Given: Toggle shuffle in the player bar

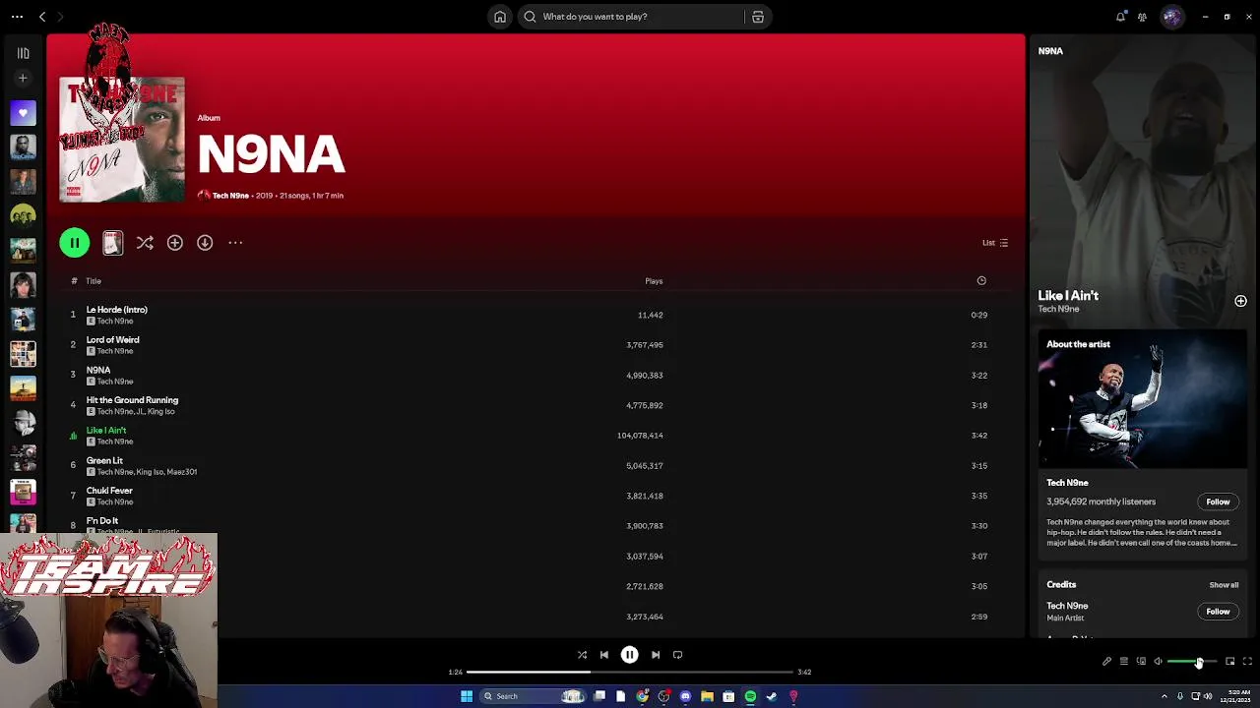Looking at the screenshot, I should (x=582, y=655).
